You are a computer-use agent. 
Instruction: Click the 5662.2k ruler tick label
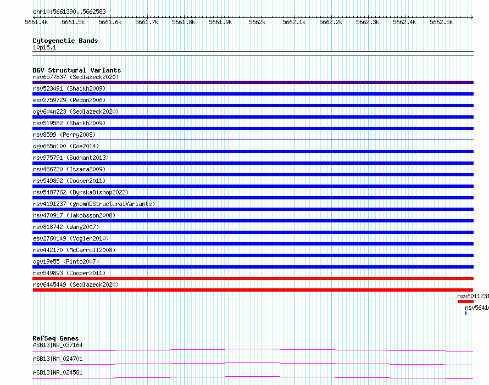(331, 22)
